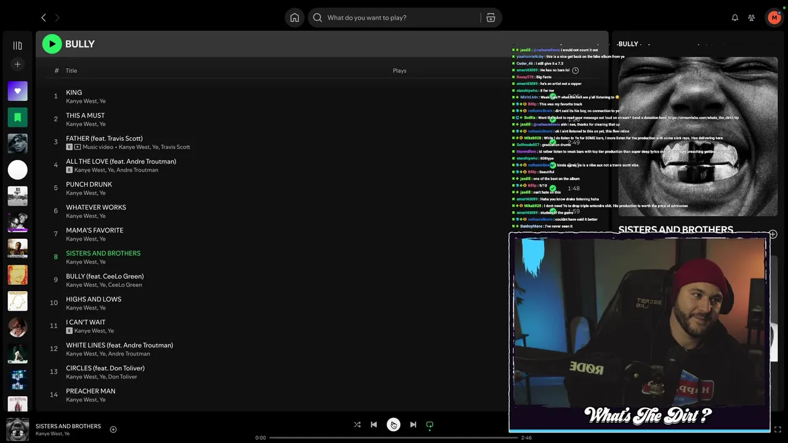This screenshot has height=443, width=788.
Task: Sort by the # column header
Action: pyautogui.click(x=56, y=71)
